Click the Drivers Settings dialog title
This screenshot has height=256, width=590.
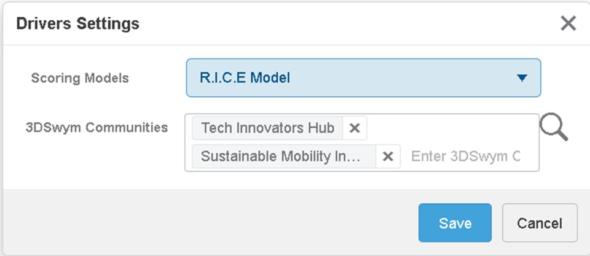(x=77, y=24)
